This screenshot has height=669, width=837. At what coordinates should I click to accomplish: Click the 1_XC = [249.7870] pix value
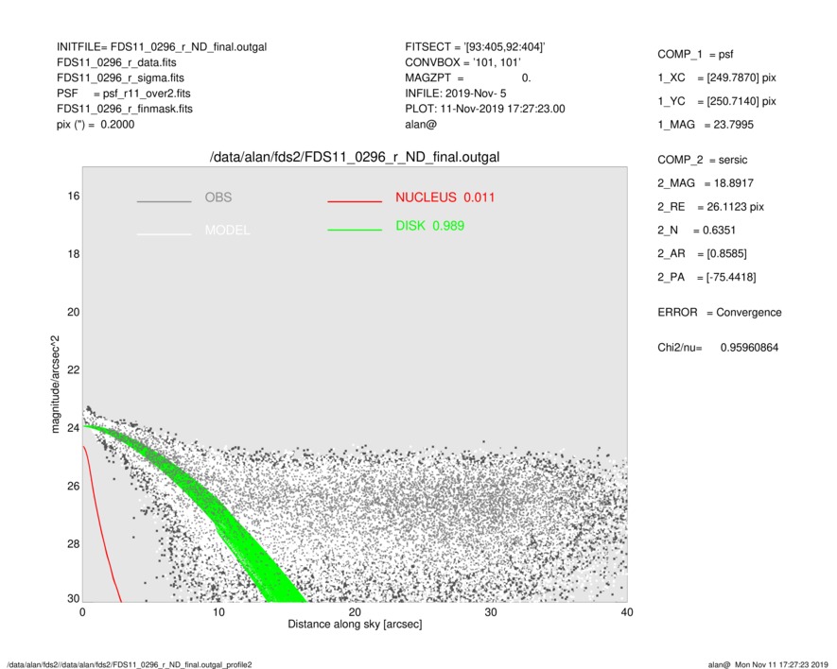(716, 77)
